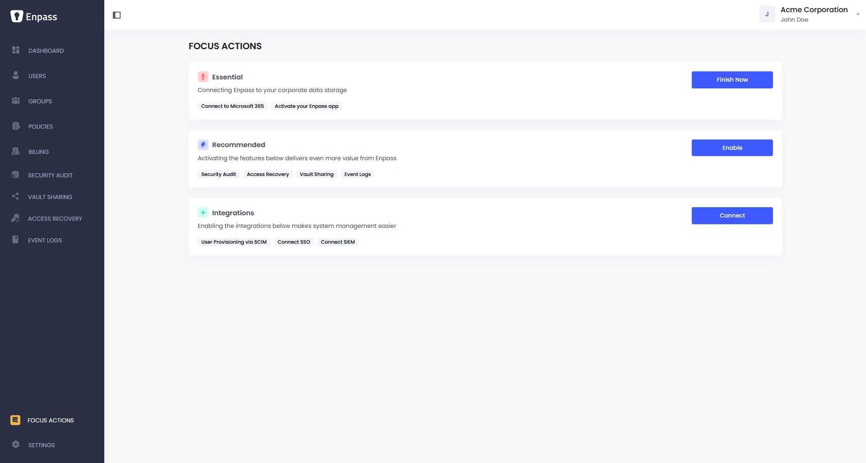Click the Focus Actions orange icon
The width and height of the screenshot is (866, 463).
pos(15,420)
